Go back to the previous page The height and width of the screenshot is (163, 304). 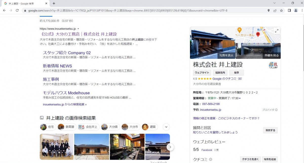coord(4,10)
